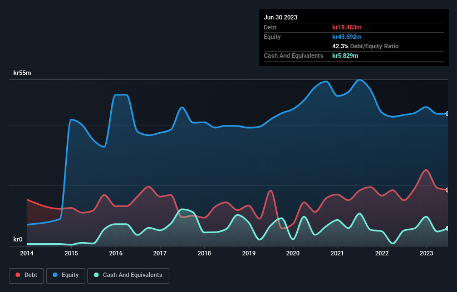Click the teal Cash legend dot
The width and height of the screenshot is (457, 292).
(96, 275)
